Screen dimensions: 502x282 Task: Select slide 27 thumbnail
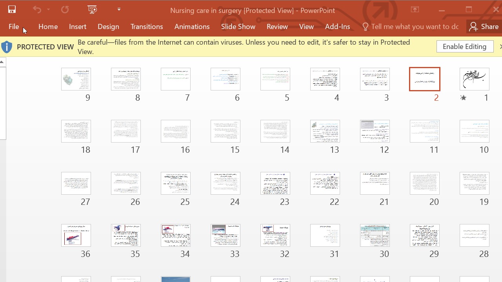tap(76, 183)
